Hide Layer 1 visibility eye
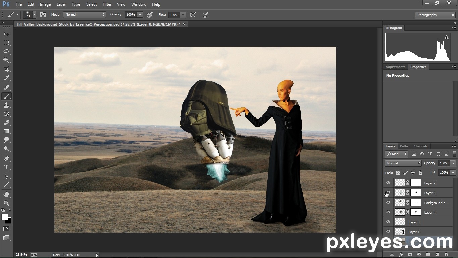Image resolution: width=458 pixels, height=258 pixels. pos(388,232)
